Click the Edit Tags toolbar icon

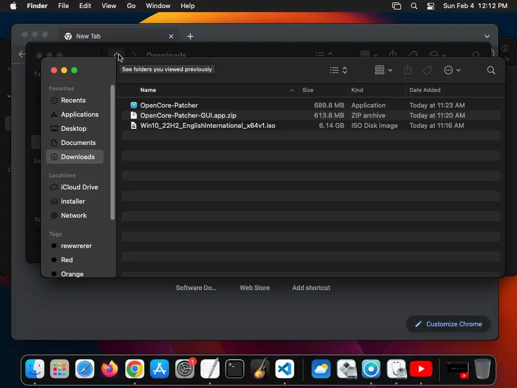[427, 70]
